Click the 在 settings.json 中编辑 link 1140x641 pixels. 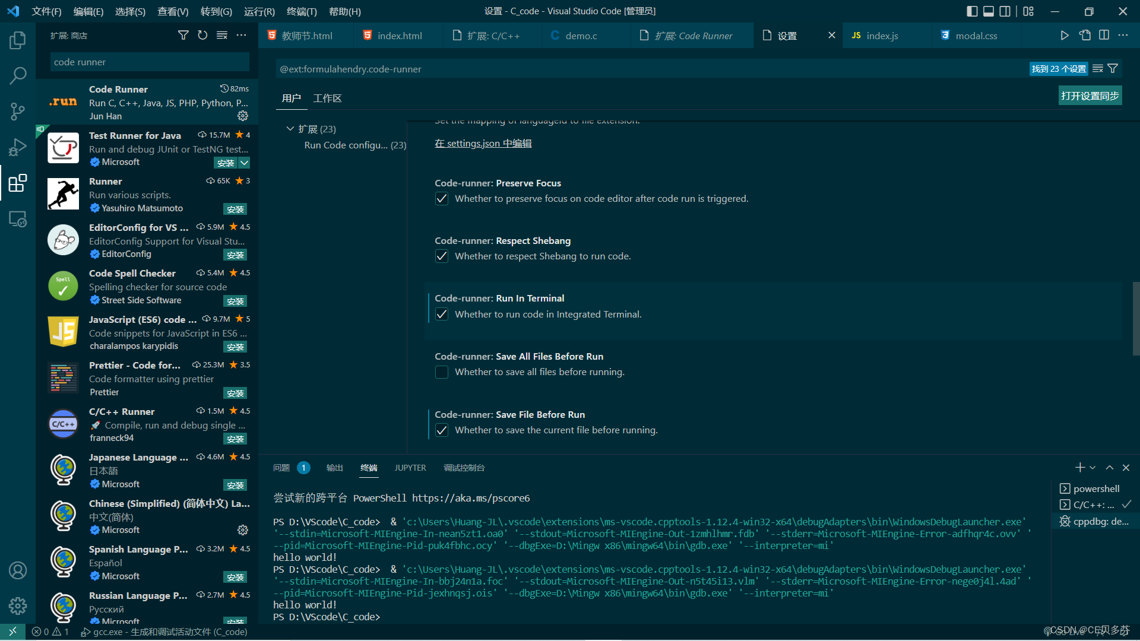point(483,144)
